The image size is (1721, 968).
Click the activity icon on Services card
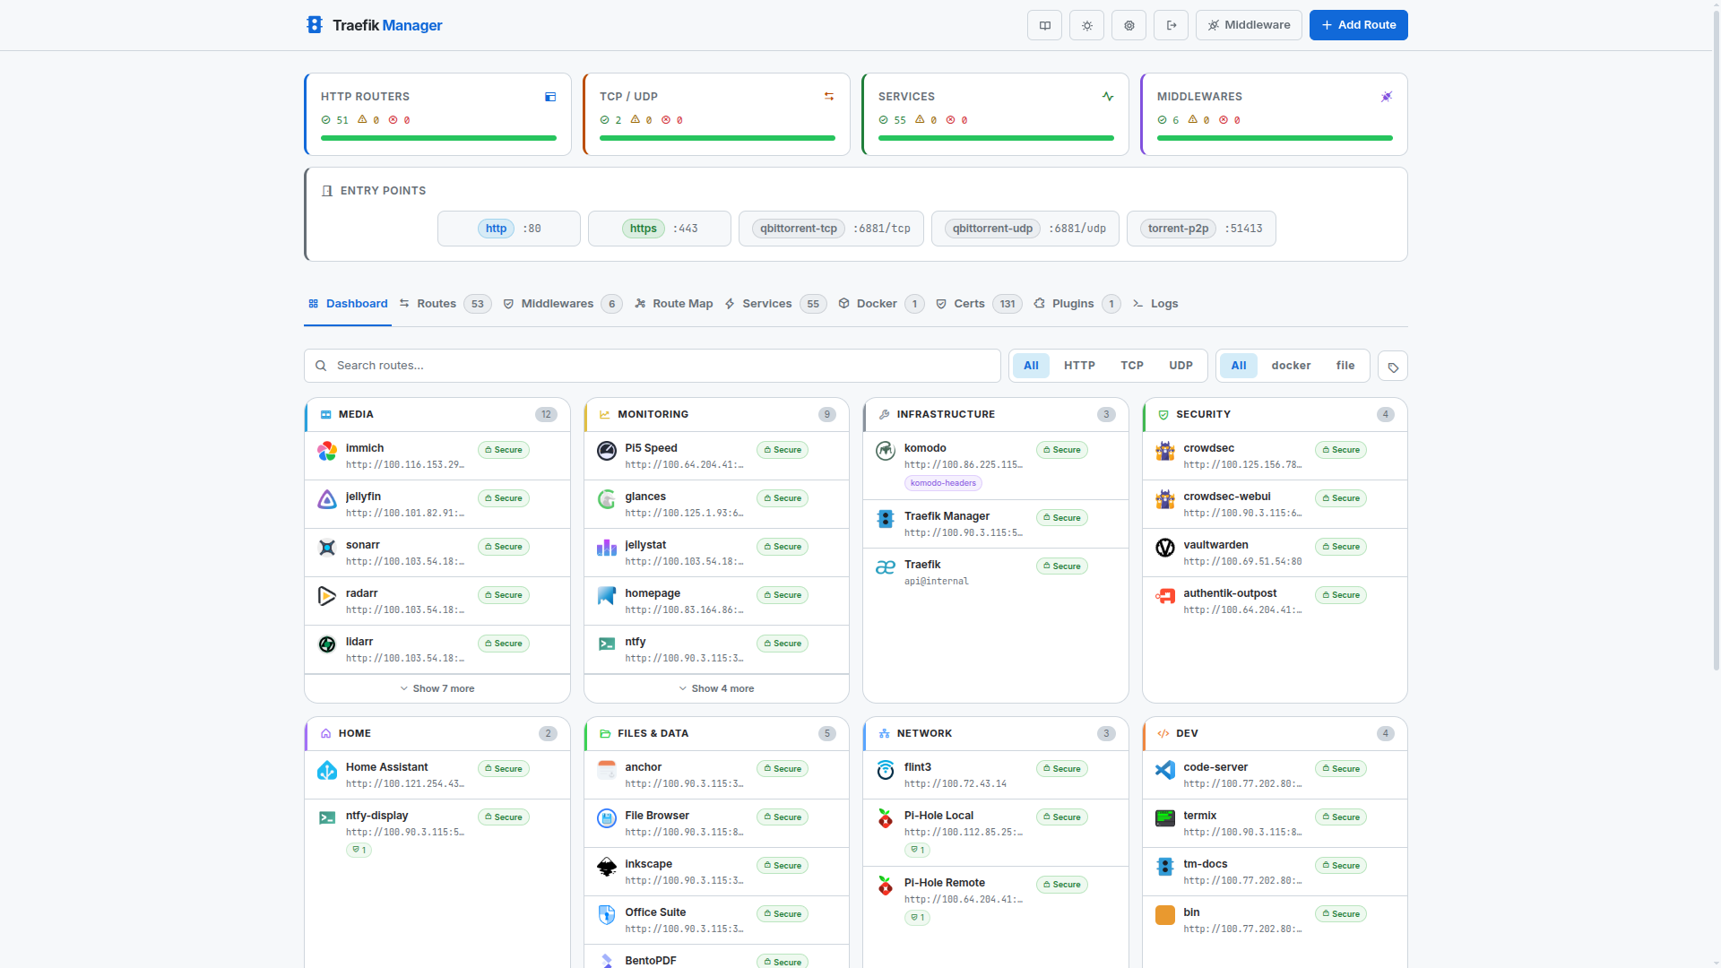[1108, 97]
